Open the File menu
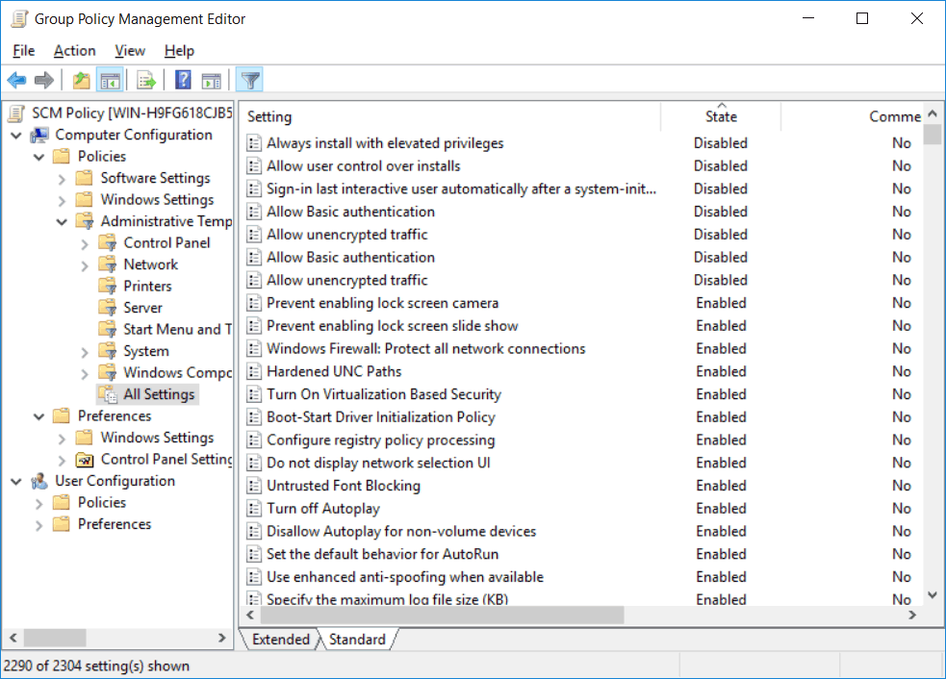Viewport: 946px width, 679px height. click(x=23, y=51)
